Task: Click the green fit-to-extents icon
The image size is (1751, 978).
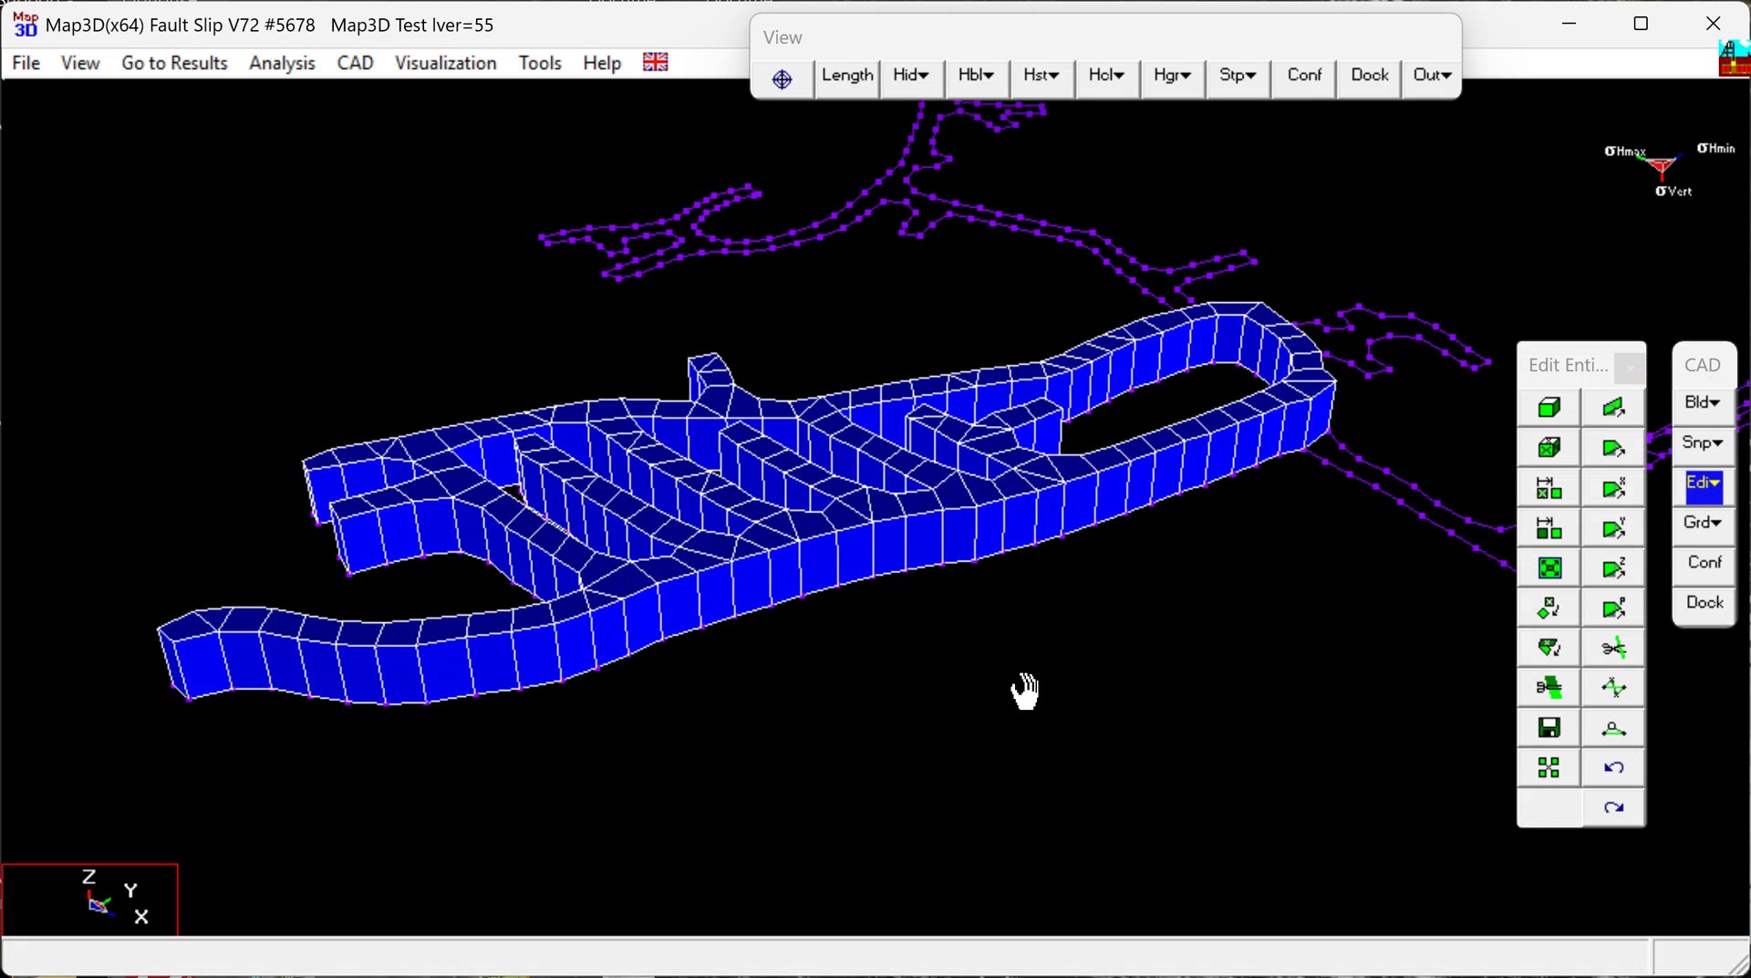Action: pos(1549,568)
